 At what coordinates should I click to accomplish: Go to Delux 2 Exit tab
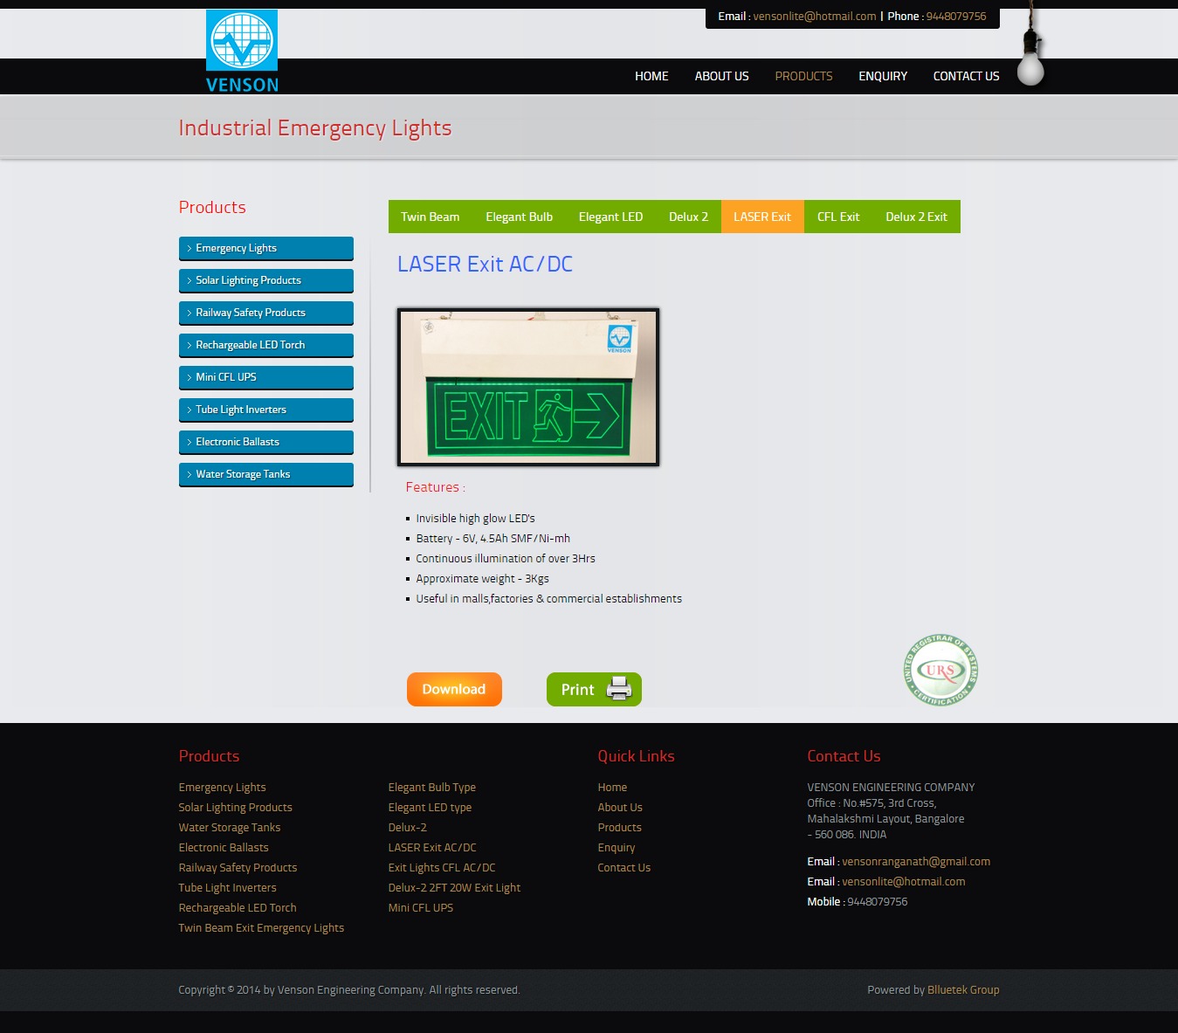click(916, 217)
